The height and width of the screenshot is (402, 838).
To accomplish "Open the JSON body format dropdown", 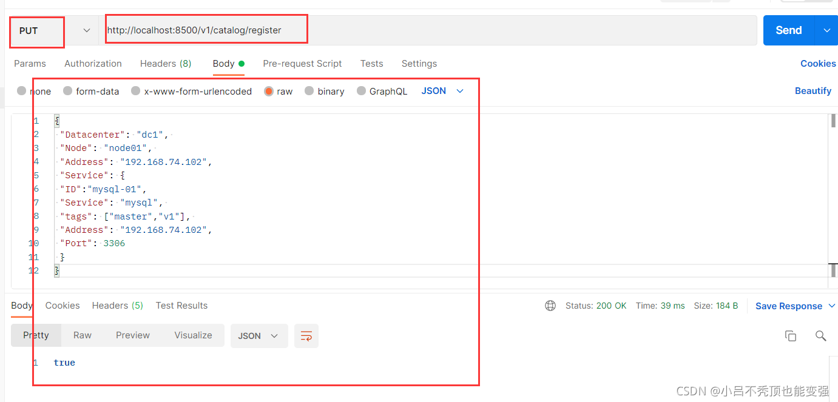I will point(442,91).
